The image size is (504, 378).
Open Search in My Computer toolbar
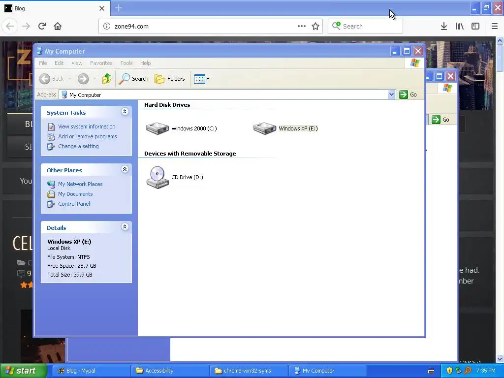click(x=133, y=79)
